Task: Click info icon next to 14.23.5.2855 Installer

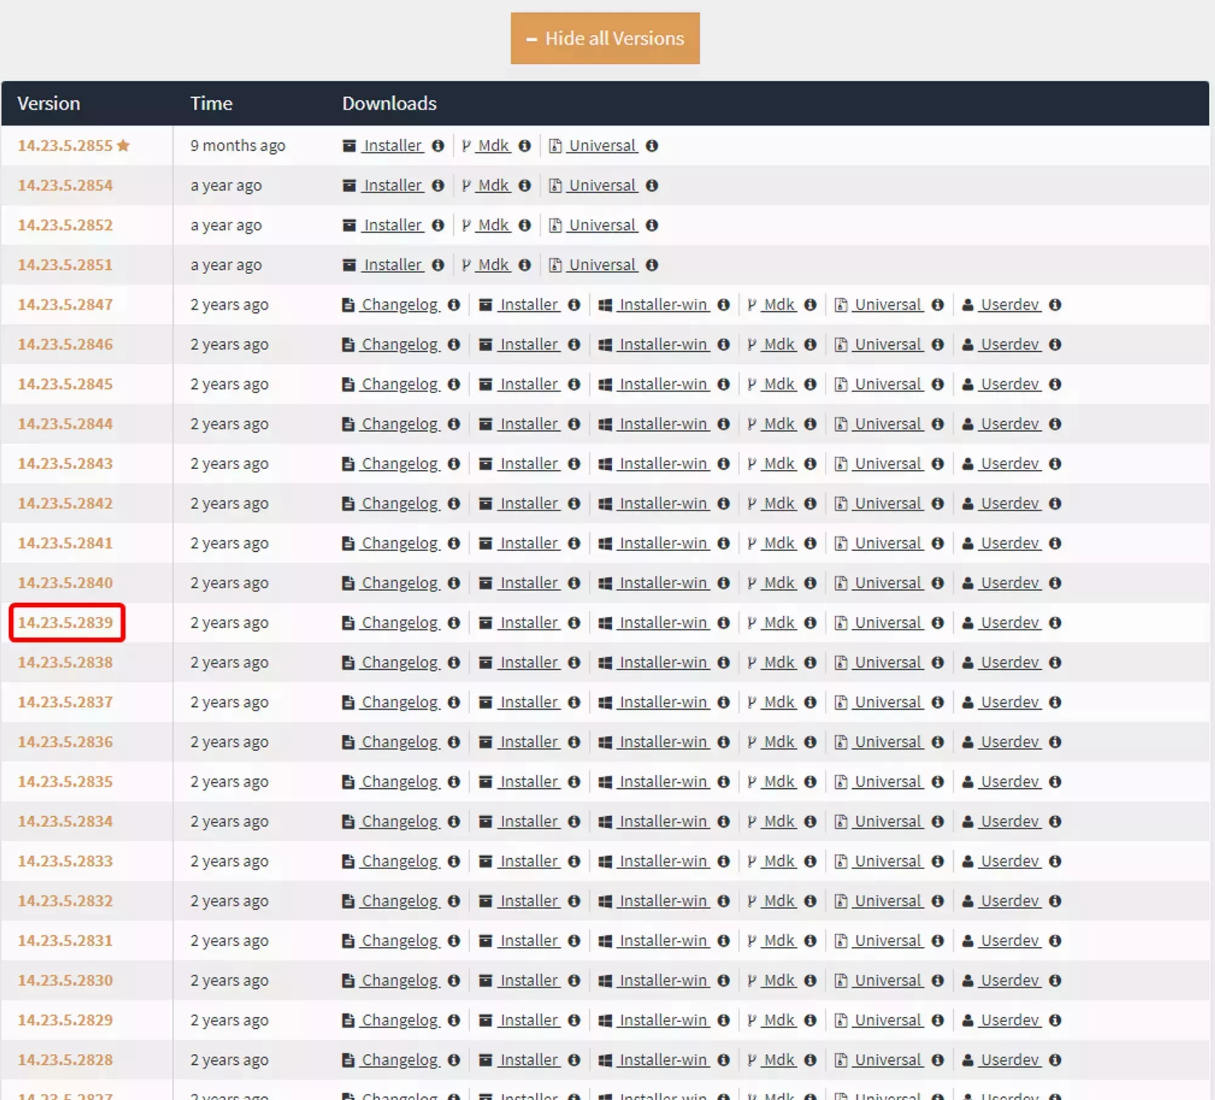Action: [437, 146]
